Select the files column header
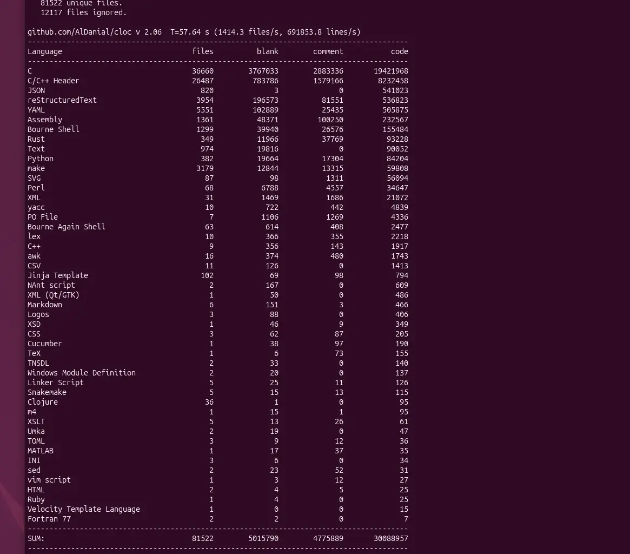Viewport: 630px width, 554px height. pos(203,51)
